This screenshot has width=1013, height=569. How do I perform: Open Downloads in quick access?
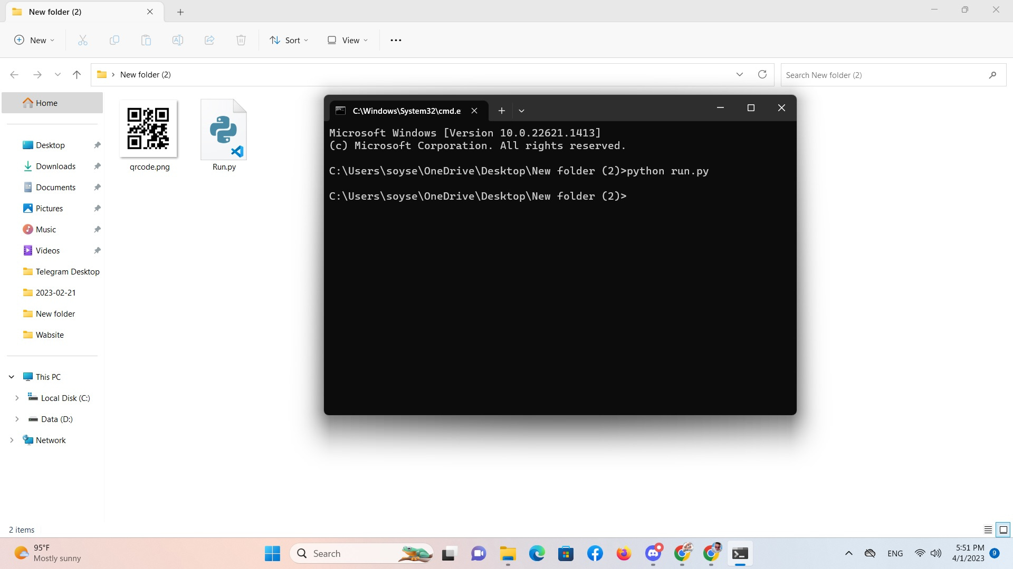click(55, 166)
